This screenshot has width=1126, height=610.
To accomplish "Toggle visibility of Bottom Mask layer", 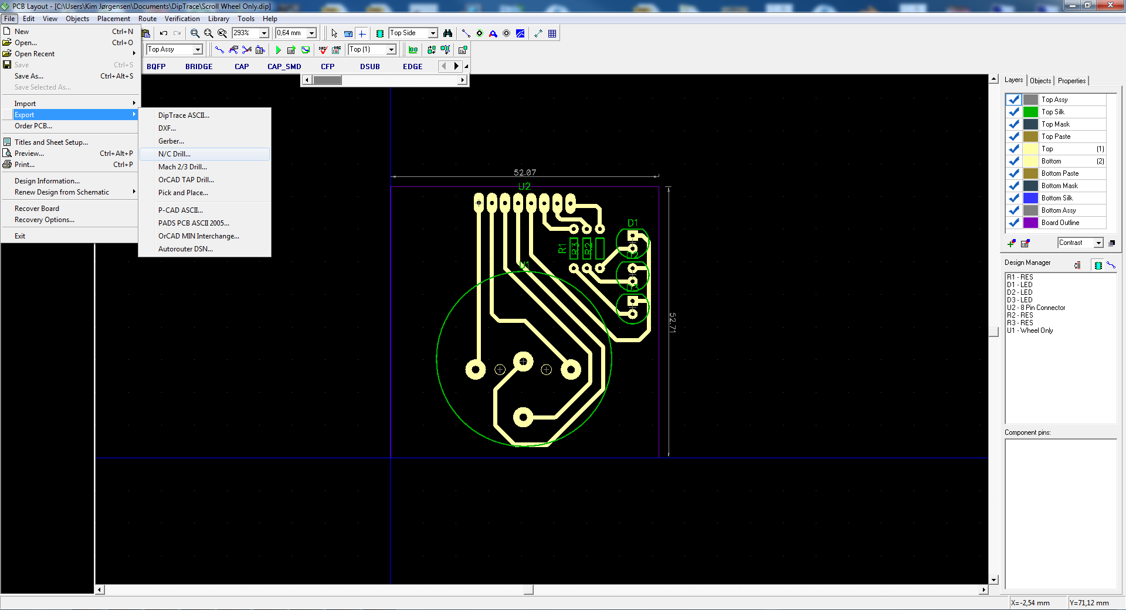I will pyautogui.click(x=1013, y=186).
